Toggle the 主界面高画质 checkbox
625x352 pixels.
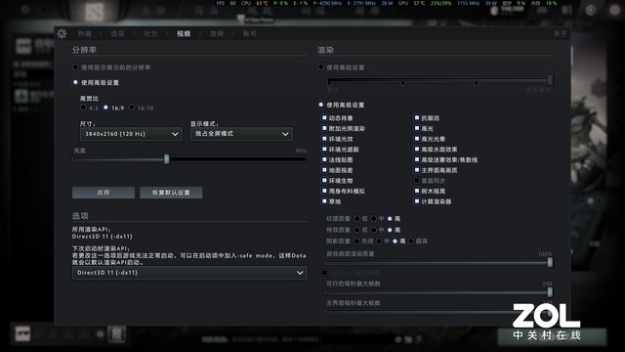[417, 169]
